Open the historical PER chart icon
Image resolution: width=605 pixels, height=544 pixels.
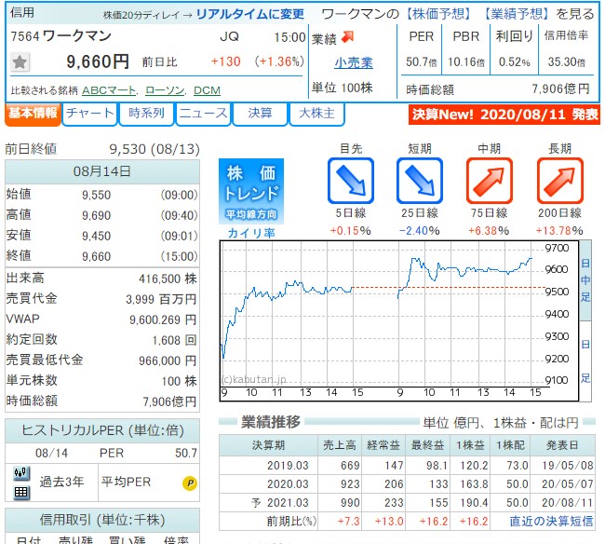[20, 473]
